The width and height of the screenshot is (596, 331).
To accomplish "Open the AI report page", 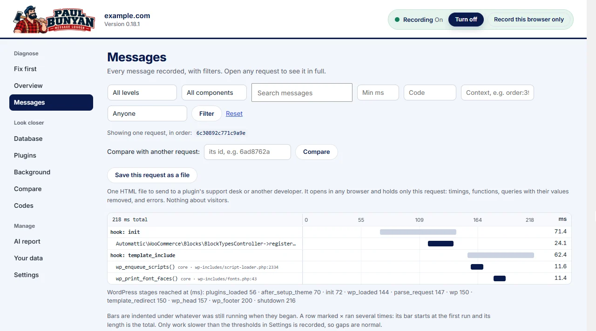I will 51,241.
